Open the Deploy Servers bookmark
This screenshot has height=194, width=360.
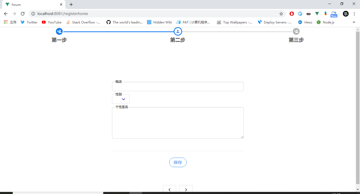coord(275,22)
